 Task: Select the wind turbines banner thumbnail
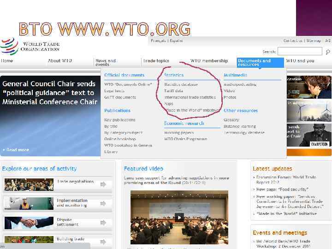tap(309, 111)
